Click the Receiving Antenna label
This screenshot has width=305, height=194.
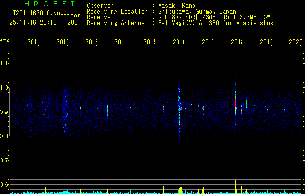[x=116, y=23]
